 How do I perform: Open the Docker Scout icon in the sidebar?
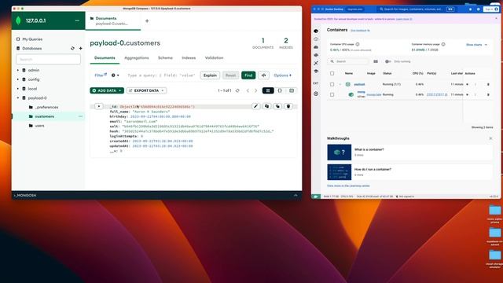pos(316,63)
